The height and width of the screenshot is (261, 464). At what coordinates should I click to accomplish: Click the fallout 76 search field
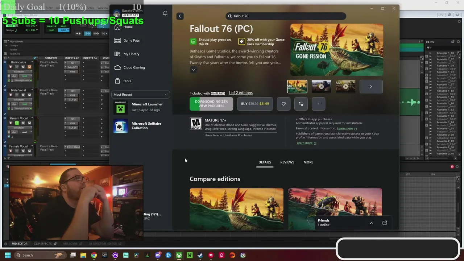tap(286, 16)
